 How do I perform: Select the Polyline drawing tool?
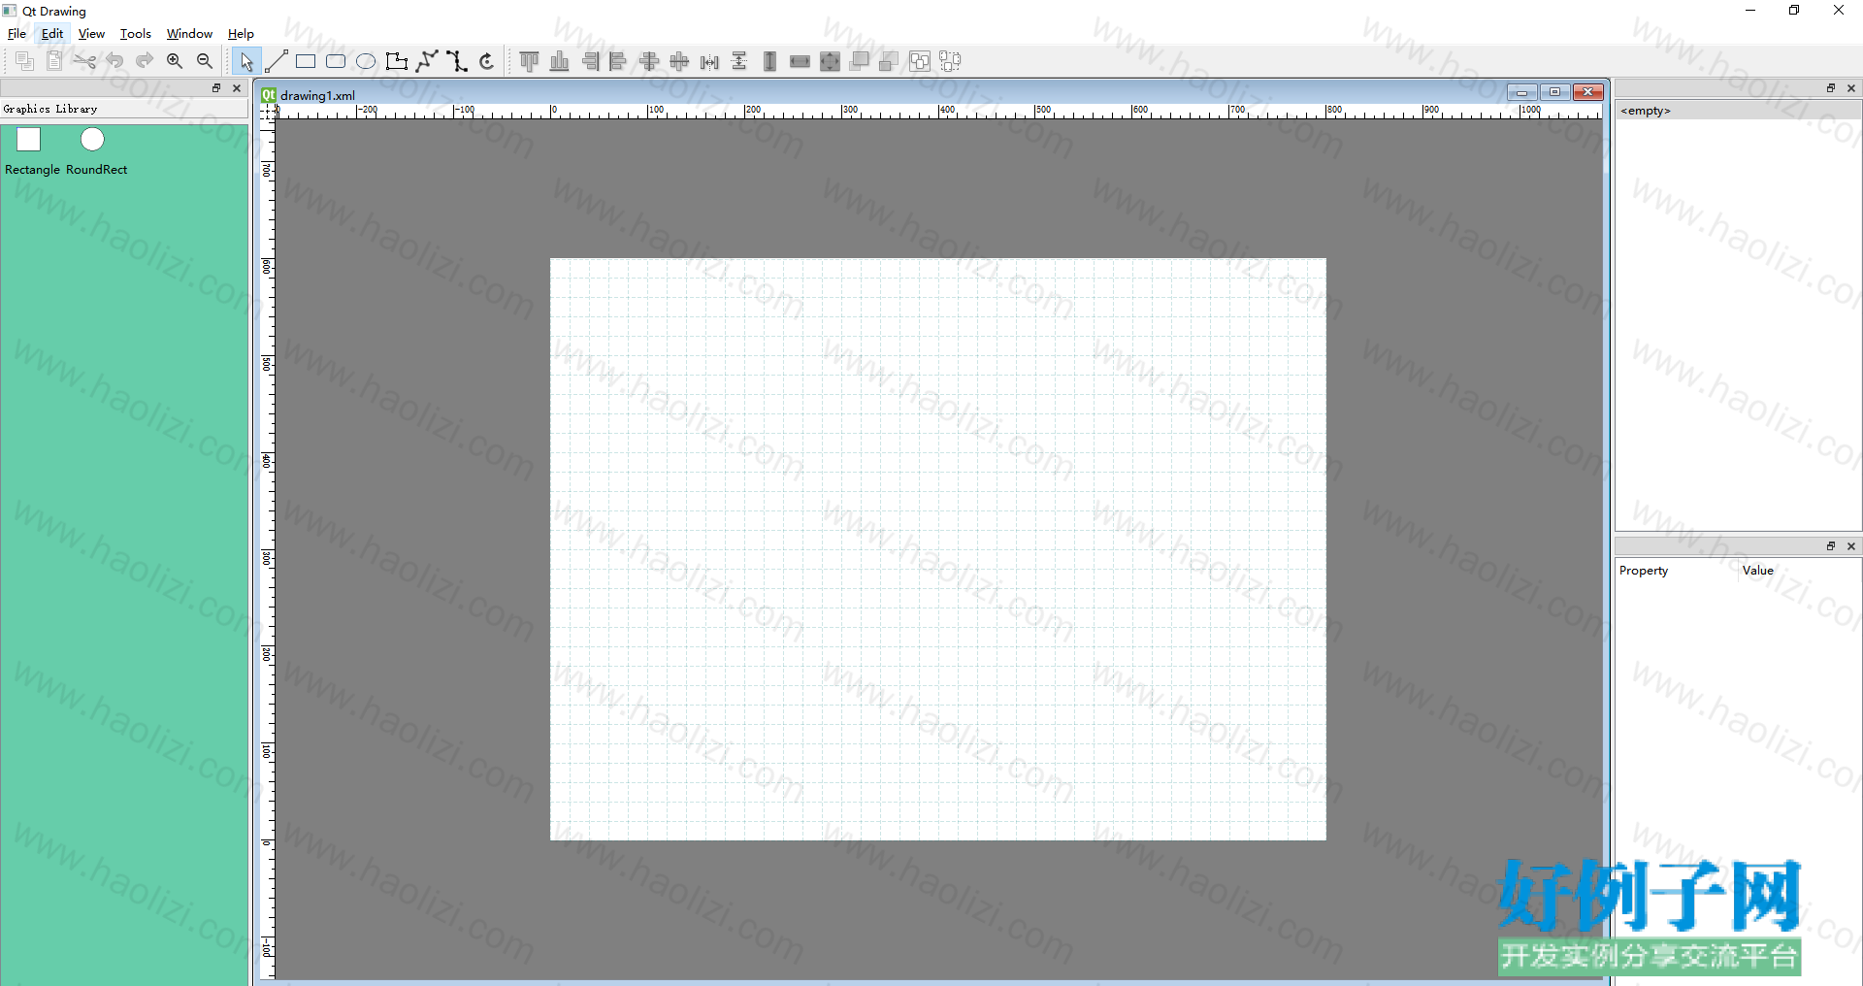click(x=427, y=61)
